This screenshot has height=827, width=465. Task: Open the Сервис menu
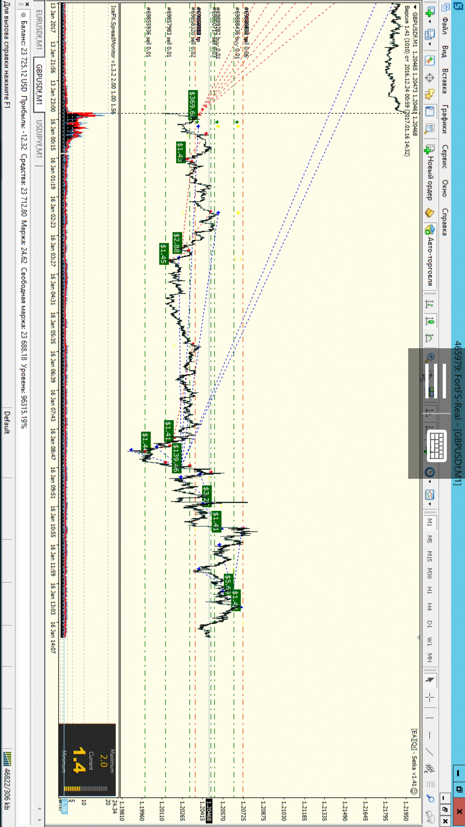point(445,156)
